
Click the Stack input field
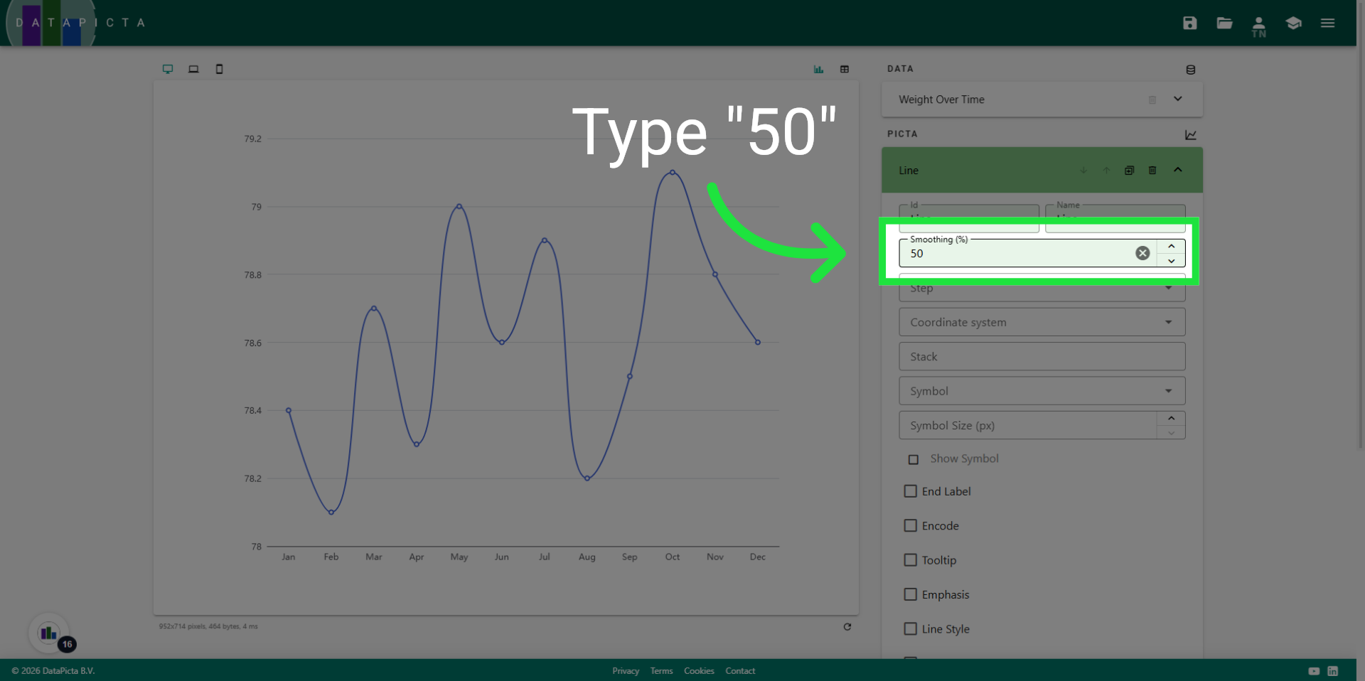tap(1041, 357)
